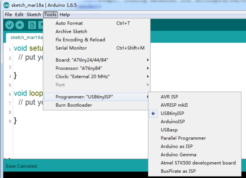Click the Save Canceled status message
The height and width of the screenshot is (178, 246).
22,166
